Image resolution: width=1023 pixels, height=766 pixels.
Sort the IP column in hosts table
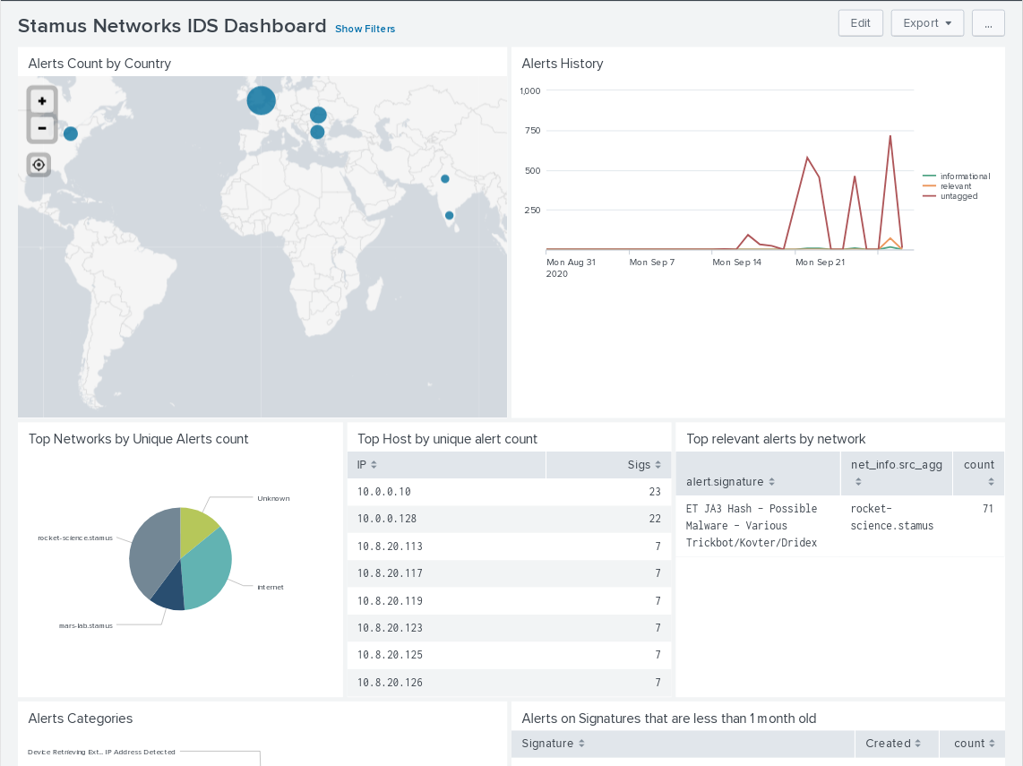(x=367, y=464)
